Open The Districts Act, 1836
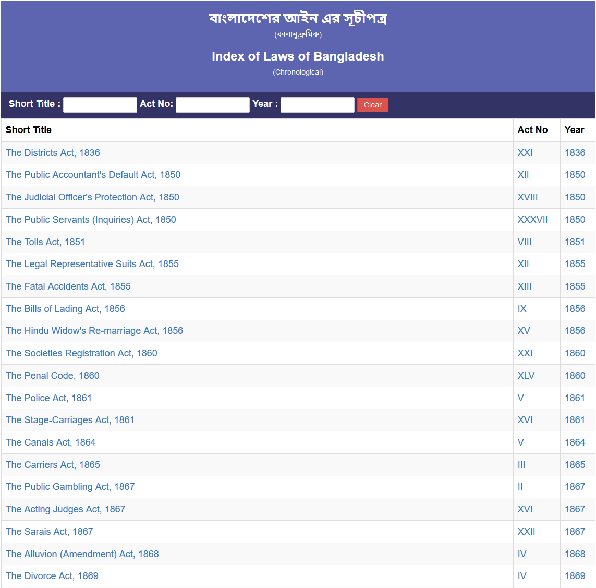 pyautogui.click(x=53, y=153)
